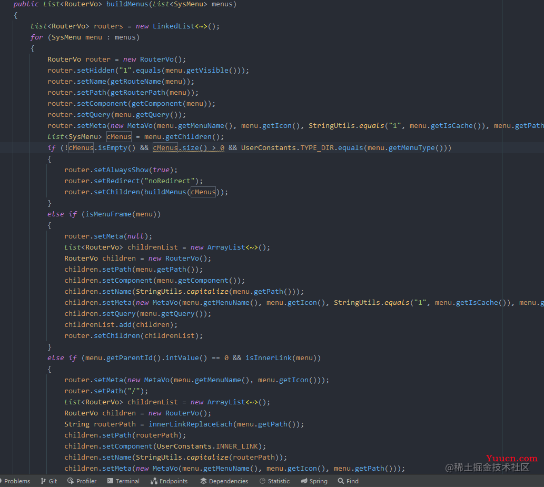This screenshot has width=544, height=487.
Task: Click the router.setMeta(null) line
Action: pos(108,236)
